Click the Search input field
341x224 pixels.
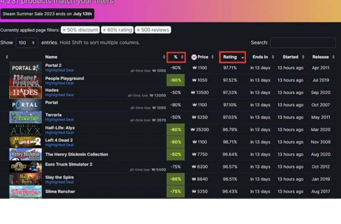coord(303,43)
